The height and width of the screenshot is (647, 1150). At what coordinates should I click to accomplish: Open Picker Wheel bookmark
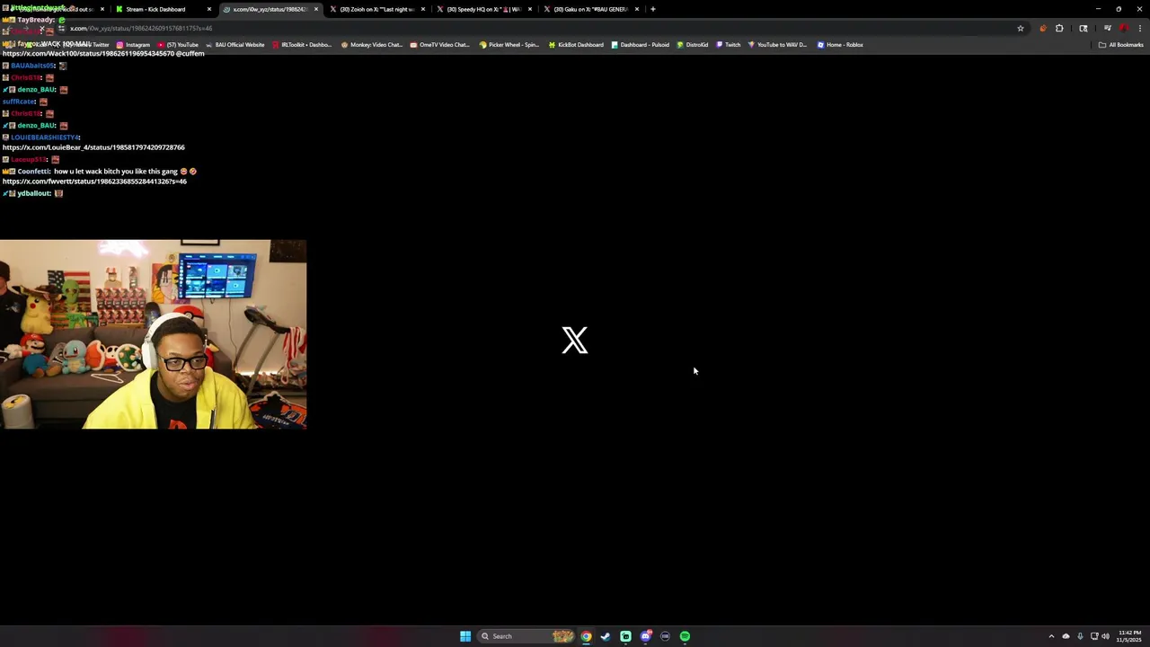[x=509, y=44]
